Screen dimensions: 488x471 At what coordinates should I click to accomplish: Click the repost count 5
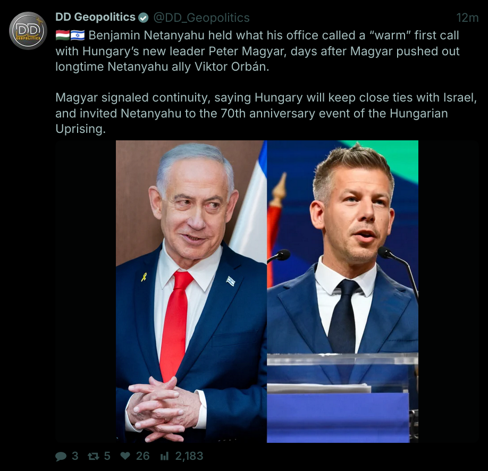(107, 456)
